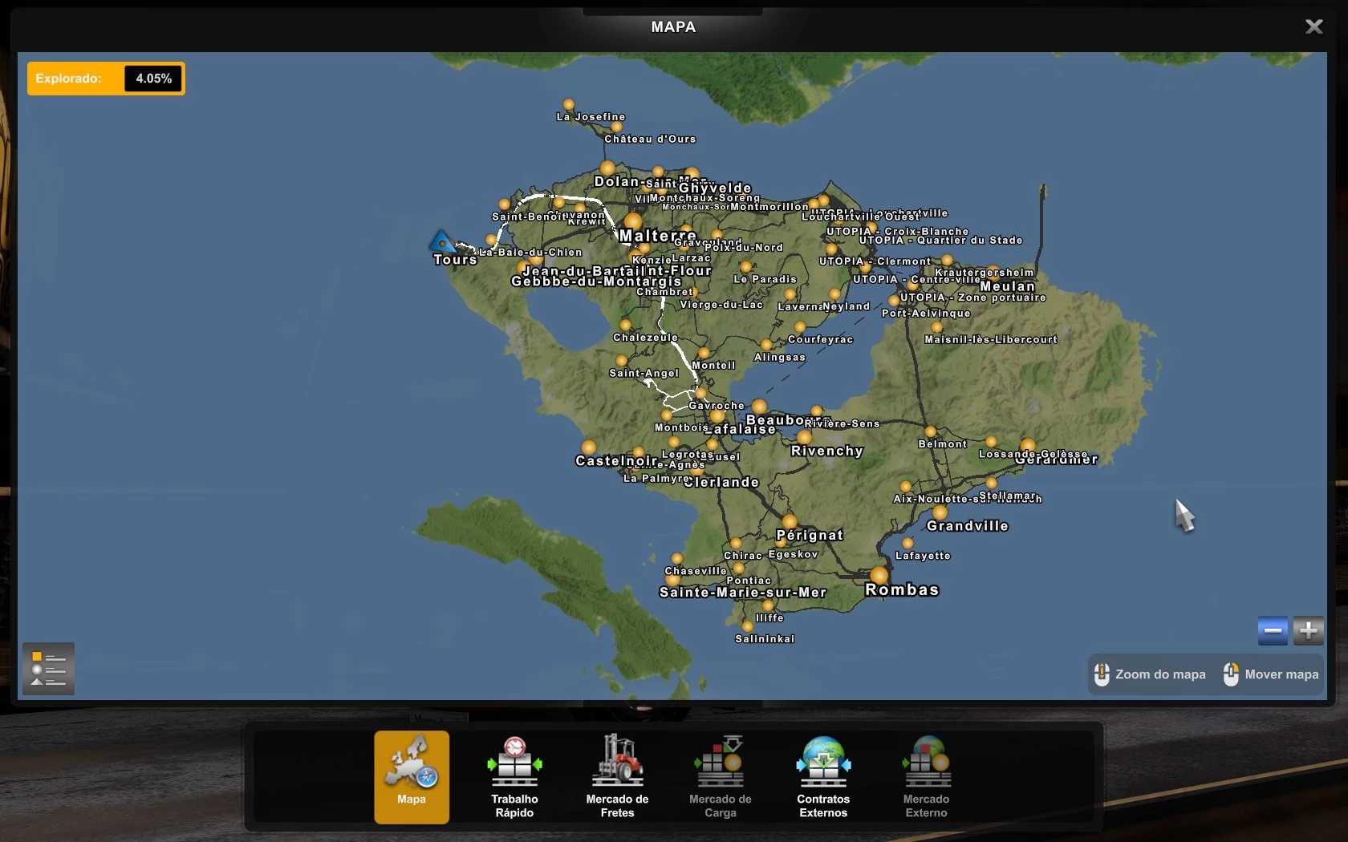Click the Zoom do mapa hint
This screenshot has width=1348, height=842.
click(x=1151, y=674)
